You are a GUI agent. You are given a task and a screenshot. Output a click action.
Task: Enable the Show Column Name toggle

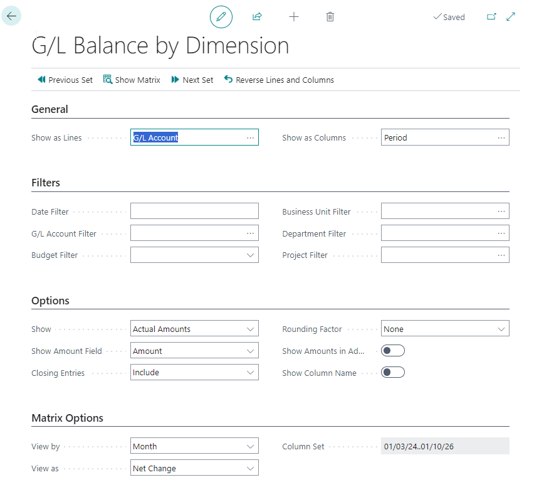click(x=393, y=373)
